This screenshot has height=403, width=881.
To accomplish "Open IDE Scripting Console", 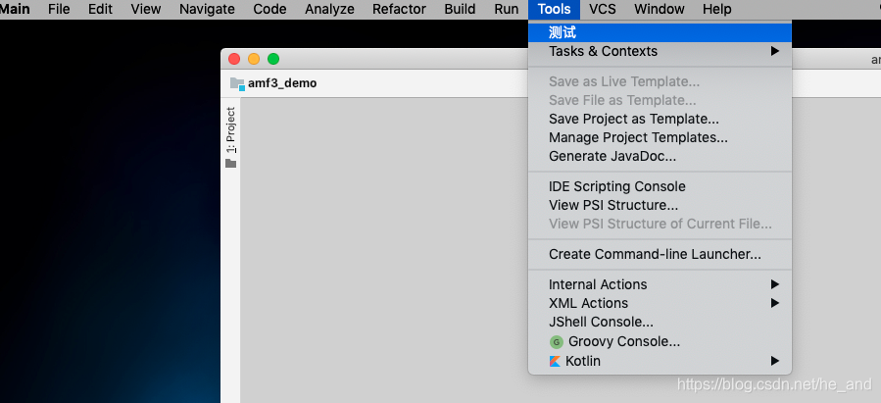I will (x=660, y=186).
